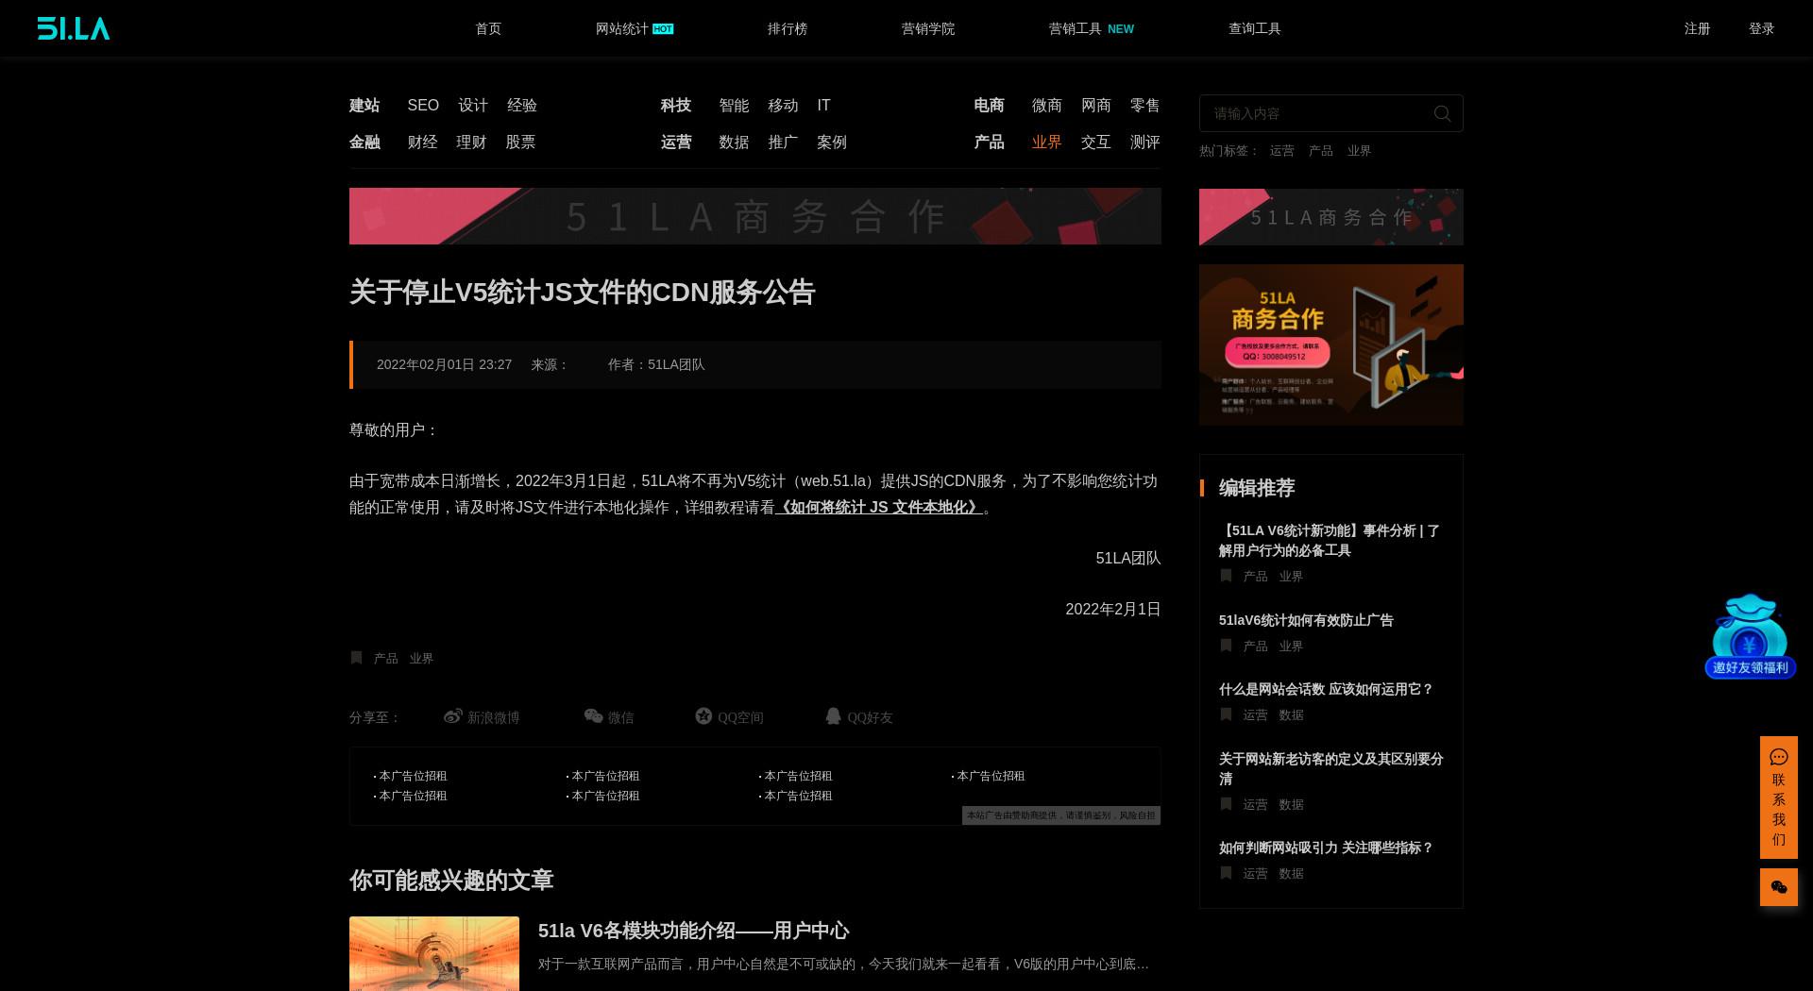
Task: Select the 设计 subcategory
Action: click(473, 105)
